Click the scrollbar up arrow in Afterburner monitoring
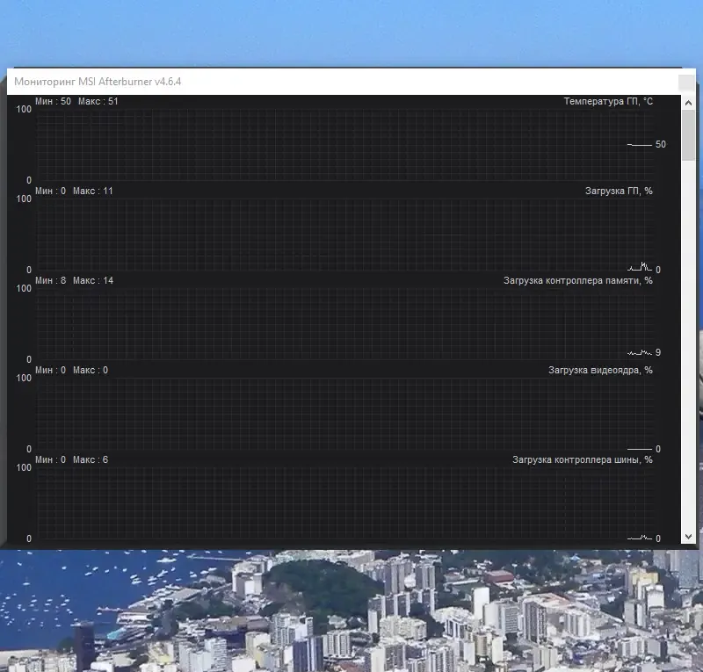The width and height of the screenshot is (703, 672). 688,103
